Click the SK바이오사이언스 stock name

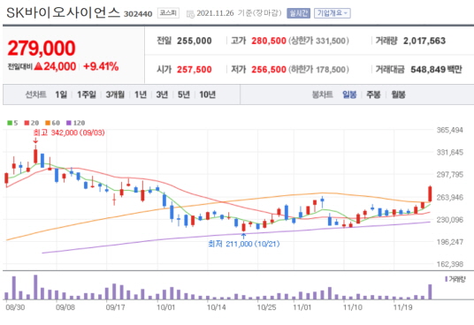pos(63,12)
